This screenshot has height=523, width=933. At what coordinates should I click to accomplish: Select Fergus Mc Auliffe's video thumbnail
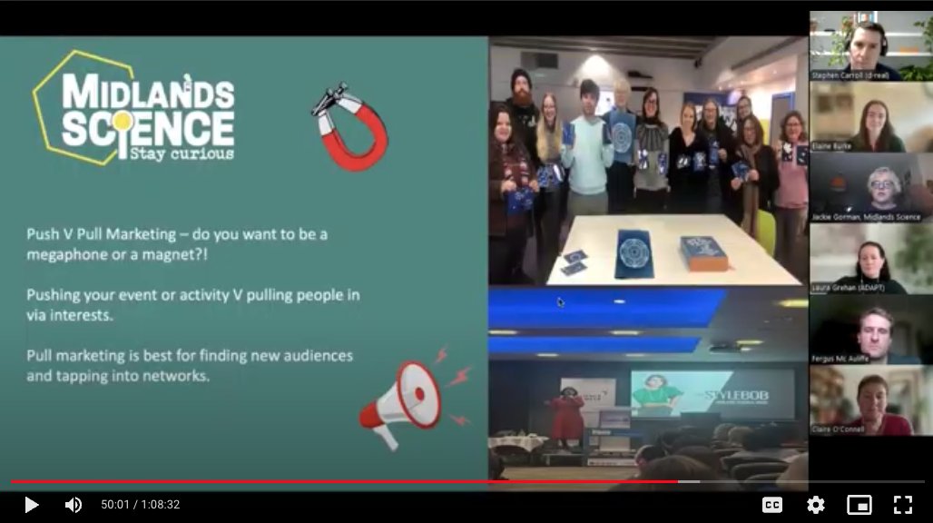click(x=871, y=329)
